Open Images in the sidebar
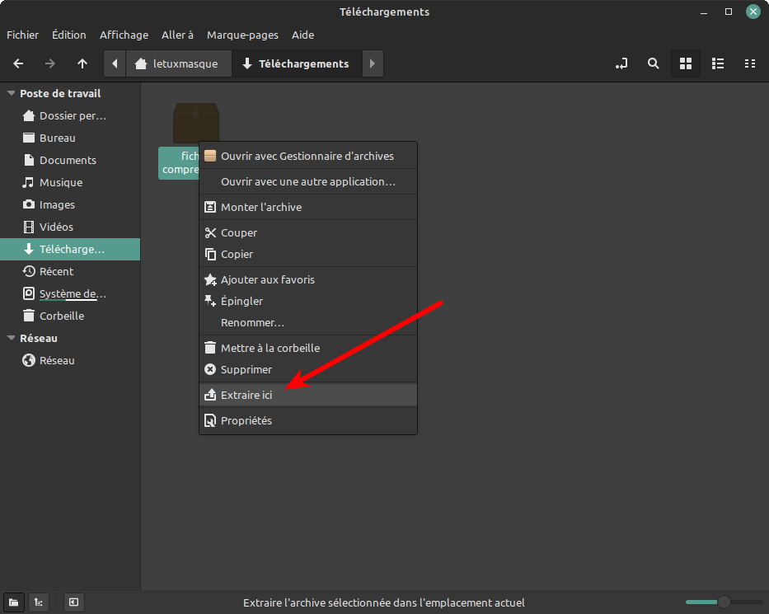This screenshot has width=769, height=614. 70,204
